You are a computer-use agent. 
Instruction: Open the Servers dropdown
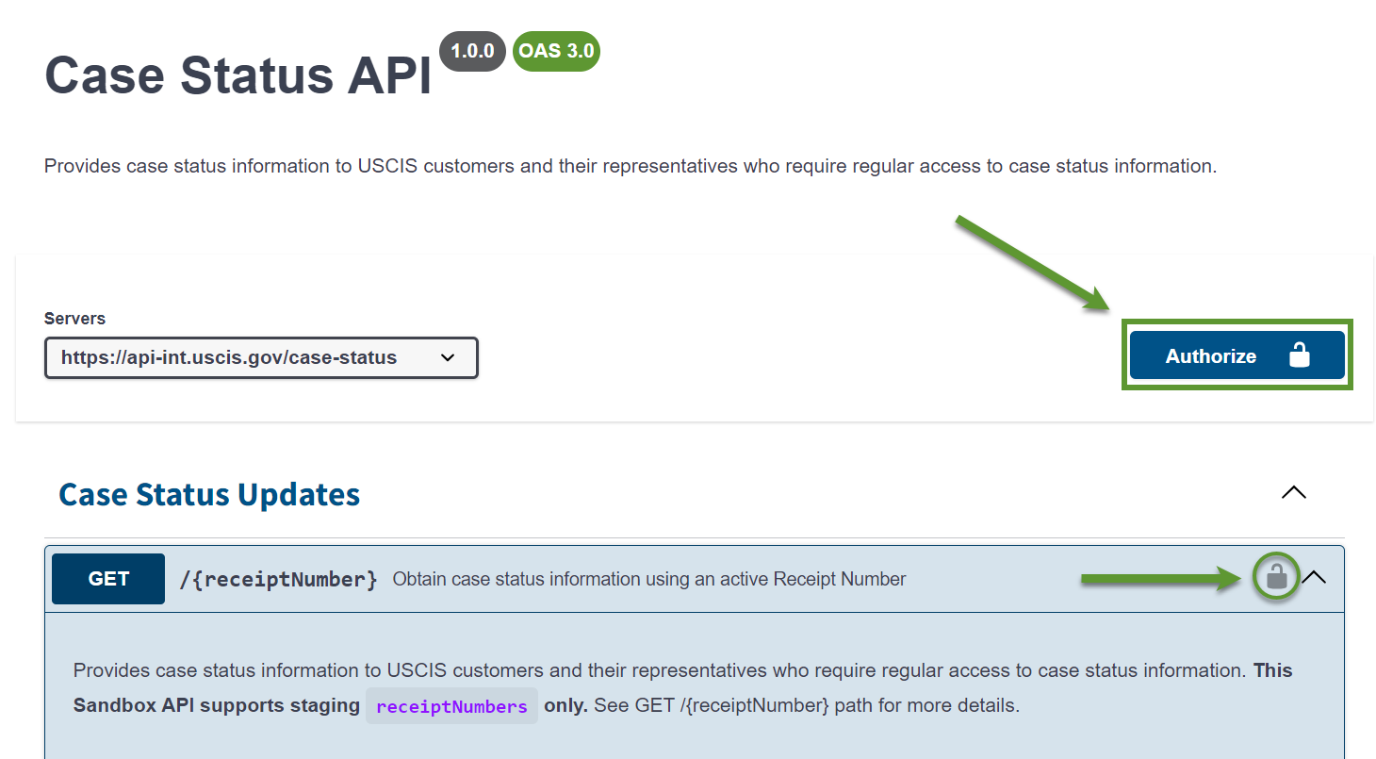[x=261, y=358]
